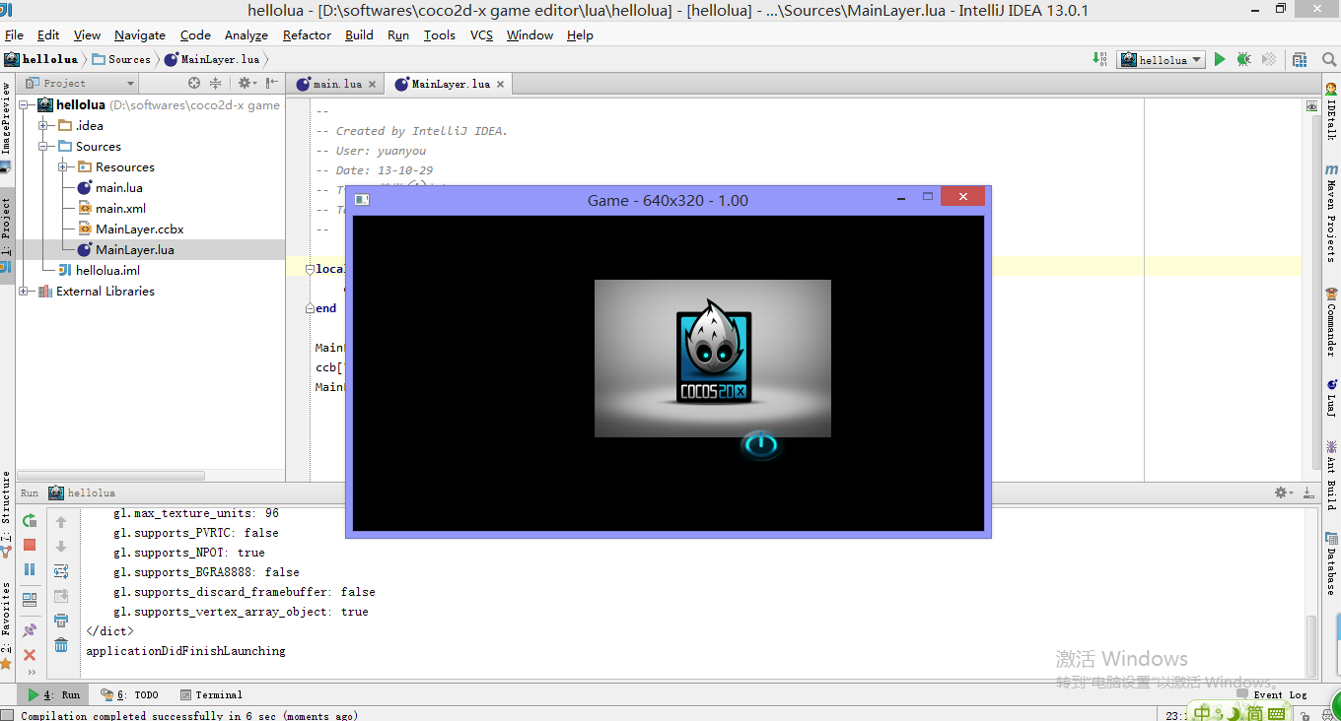Open the Project view selector dropdown

(x=79, y=84)
